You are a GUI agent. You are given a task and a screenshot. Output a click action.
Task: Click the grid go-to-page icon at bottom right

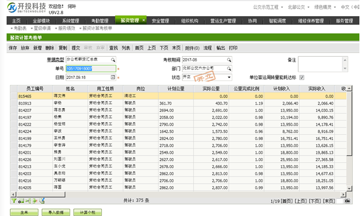347,201
